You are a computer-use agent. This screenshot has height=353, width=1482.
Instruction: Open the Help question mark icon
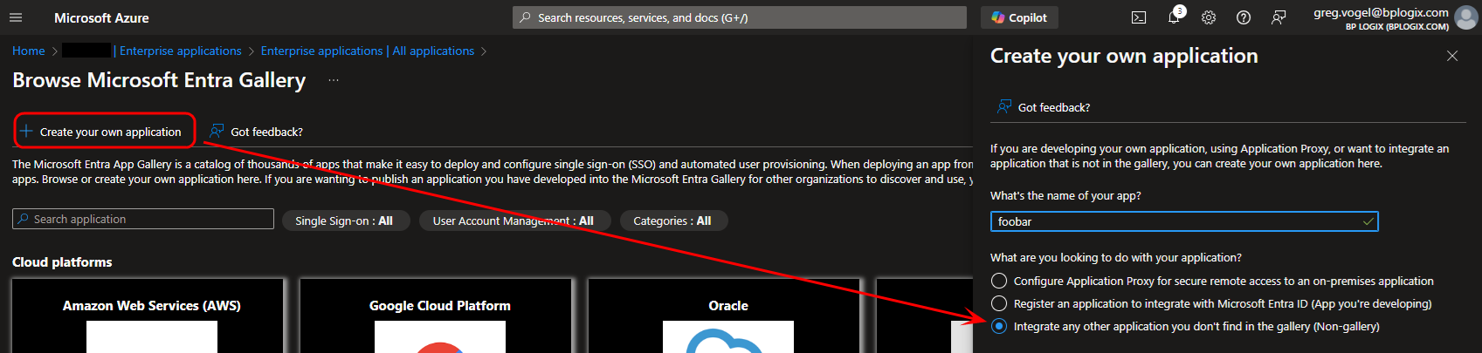click(x=1244, y=17)
